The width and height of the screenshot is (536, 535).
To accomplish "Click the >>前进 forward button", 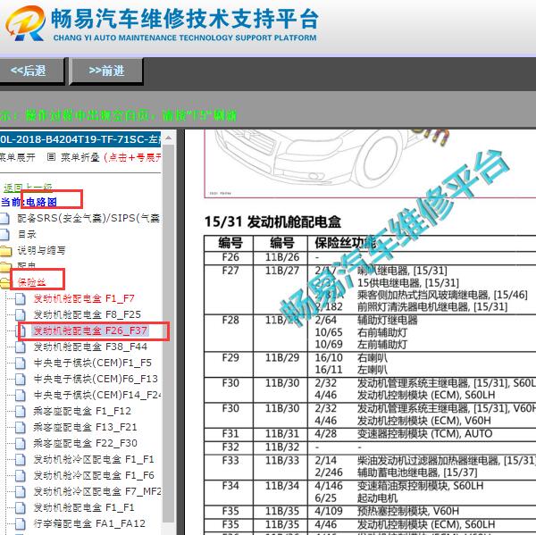I will pyautogui.click(x=106, y=71).
